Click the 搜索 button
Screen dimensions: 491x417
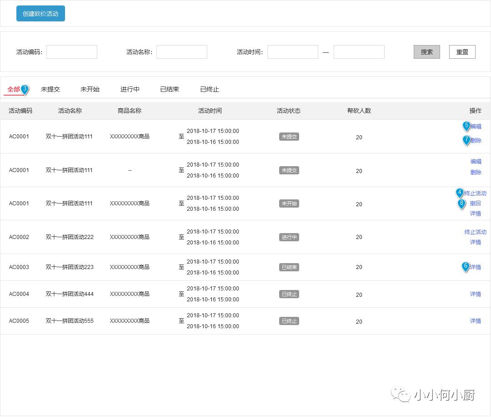(426, 52)
